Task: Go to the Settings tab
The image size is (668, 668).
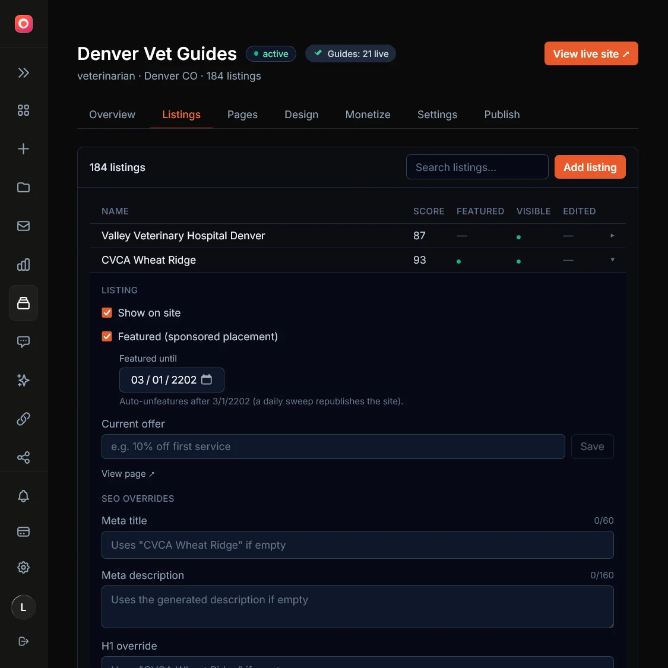Action: [x=437, y=115]
